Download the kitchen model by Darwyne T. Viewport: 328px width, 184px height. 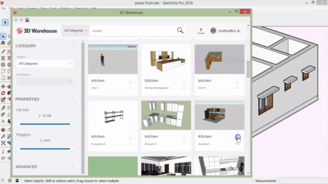tap(183, 137)
